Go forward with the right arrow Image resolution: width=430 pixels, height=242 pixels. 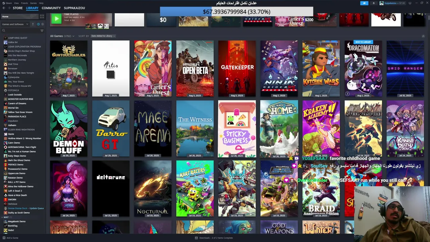[x=9, y=8]
